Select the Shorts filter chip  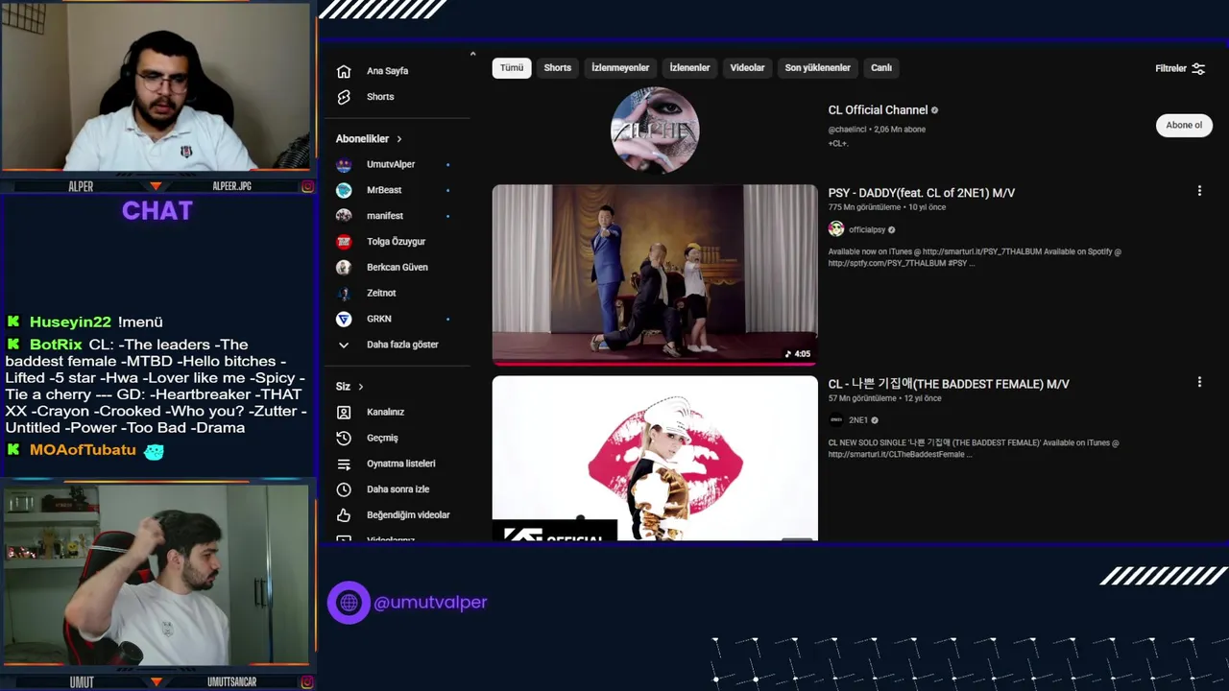tap(558, 68)
